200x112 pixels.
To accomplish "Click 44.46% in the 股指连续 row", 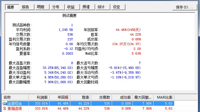I will [x=63, y=108].
